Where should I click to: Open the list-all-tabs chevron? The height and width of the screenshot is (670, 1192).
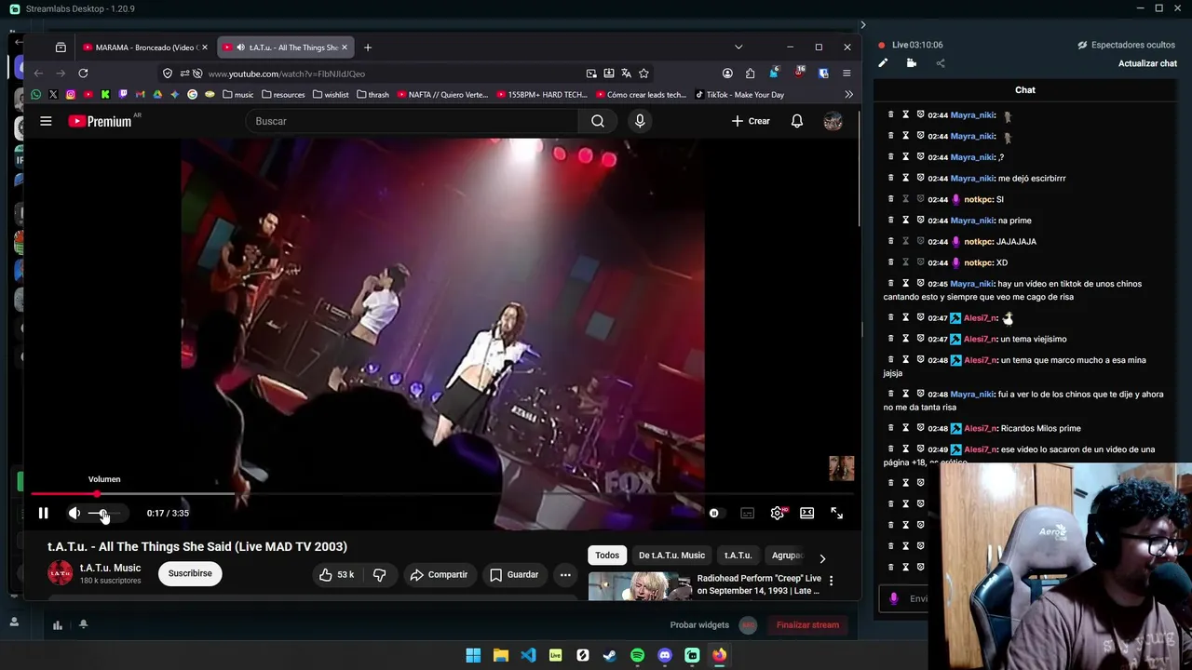pos(738,47)
